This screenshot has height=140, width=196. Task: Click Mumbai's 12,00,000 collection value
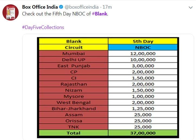click(143, 54)
